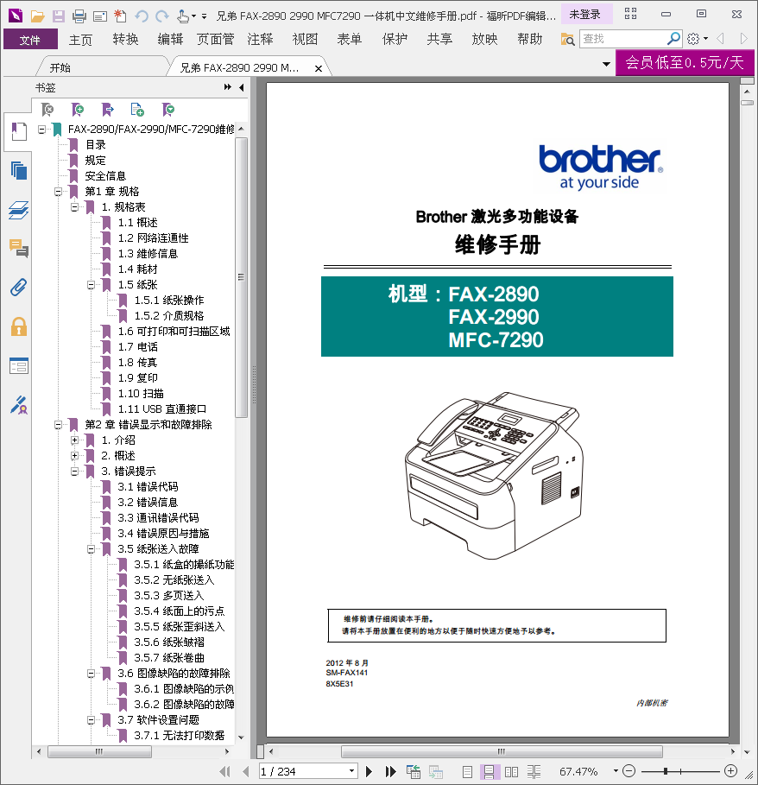Open the form fields panel icon
Image resolution: width=758 pixels, height=785 pixels.
click(19, 366)
